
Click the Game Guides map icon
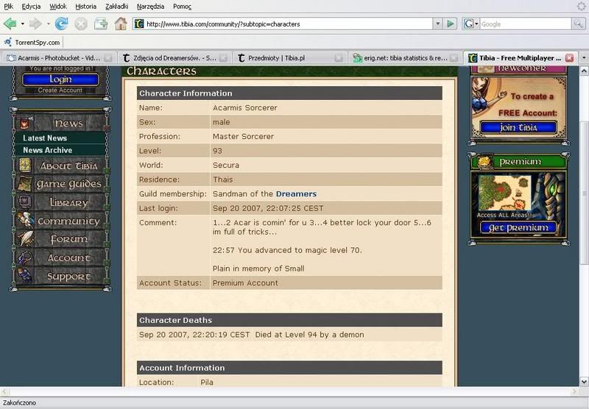(25, 183)
